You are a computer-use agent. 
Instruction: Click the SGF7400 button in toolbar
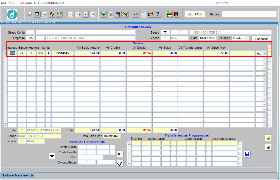(195, 14)
